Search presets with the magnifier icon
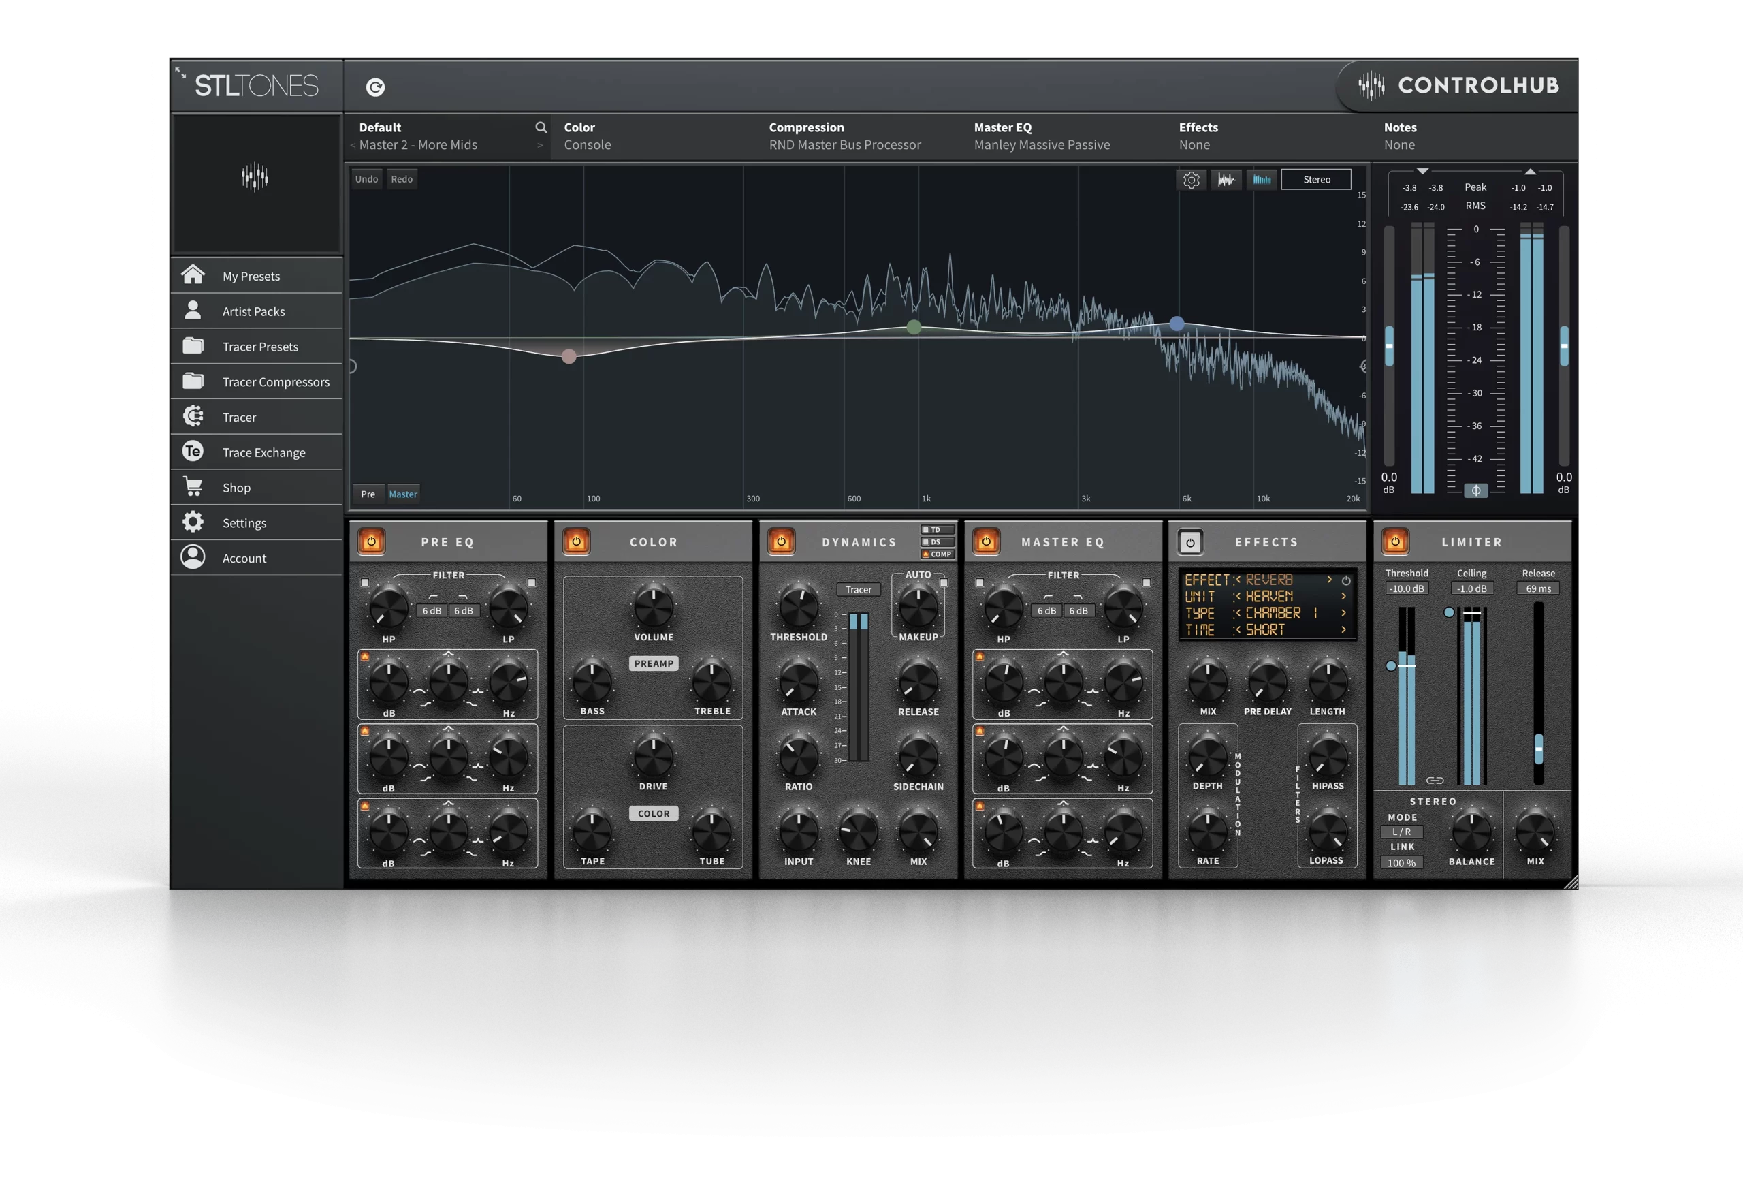Viewport: 1743px width, 1194px height. pos(541,127)
